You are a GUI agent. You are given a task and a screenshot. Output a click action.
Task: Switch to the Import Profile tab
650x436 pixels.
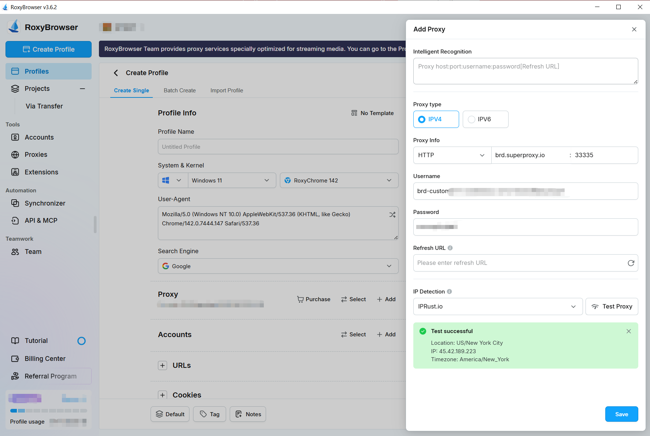(226, 90)
